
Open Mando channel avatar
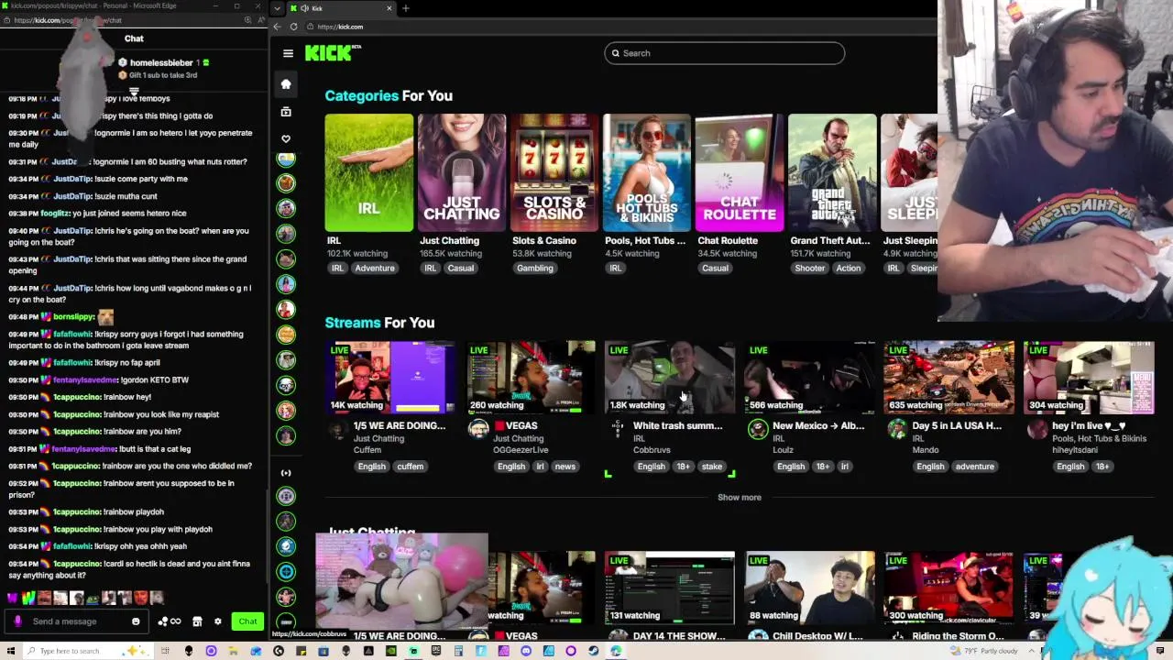tap(896, 430)
